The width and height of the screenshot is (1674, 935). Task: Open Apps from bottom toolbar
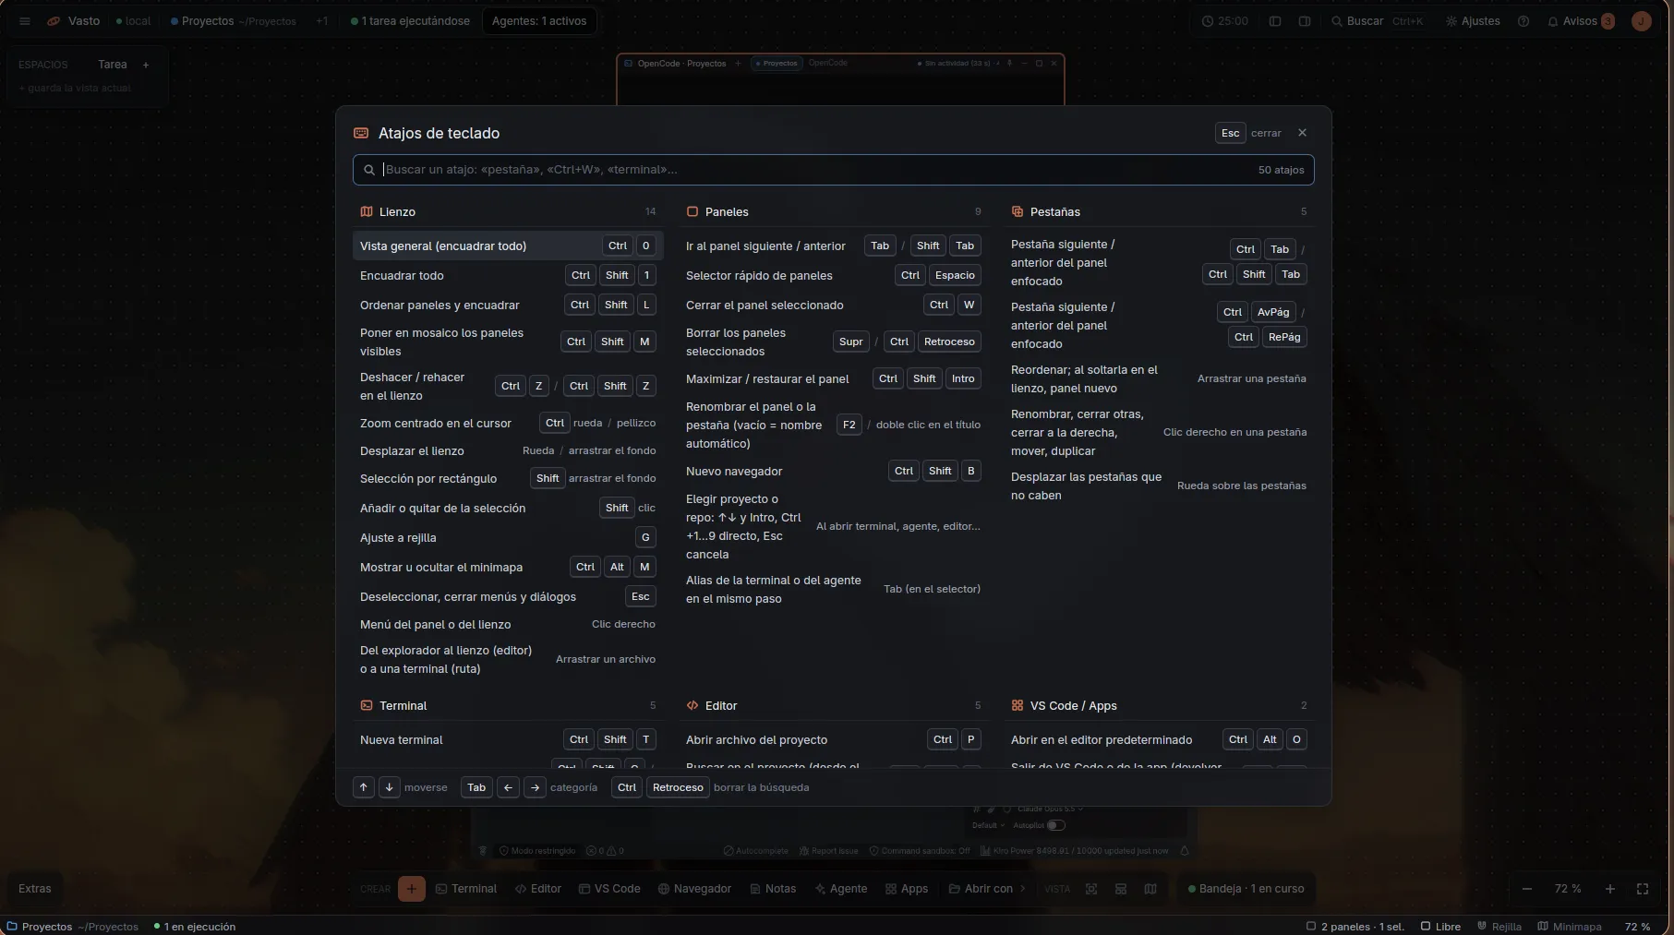[907, 889]
